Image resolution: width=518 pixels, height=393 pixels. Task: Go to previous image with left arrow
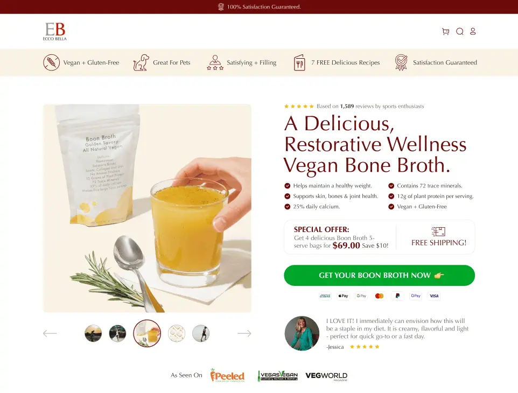(50, 333)
